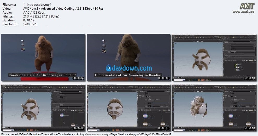Screen dimensions: 258x136
Task: Click the chrome ball in the 00:00:04 frame
Action: pyautogui.click(x=22, y=41)
